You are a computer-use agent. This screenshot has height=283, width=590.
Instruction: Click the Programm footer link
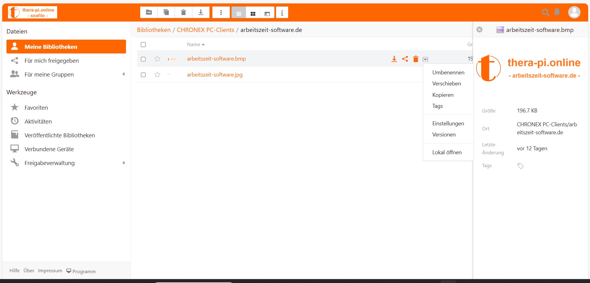tap(81, 271)
